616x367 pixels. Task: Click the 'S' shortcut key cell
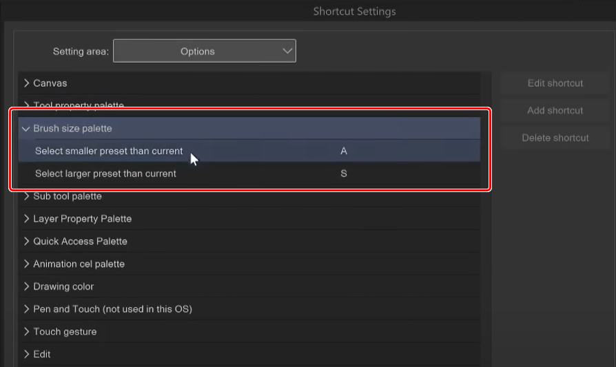pos(344,174)
